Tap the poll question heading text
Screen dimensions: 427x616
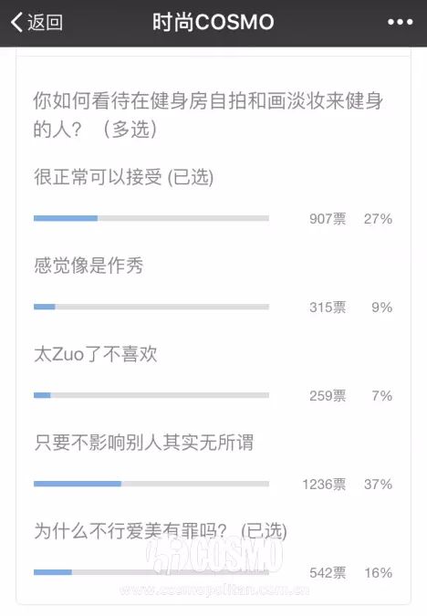coord(208,115)
